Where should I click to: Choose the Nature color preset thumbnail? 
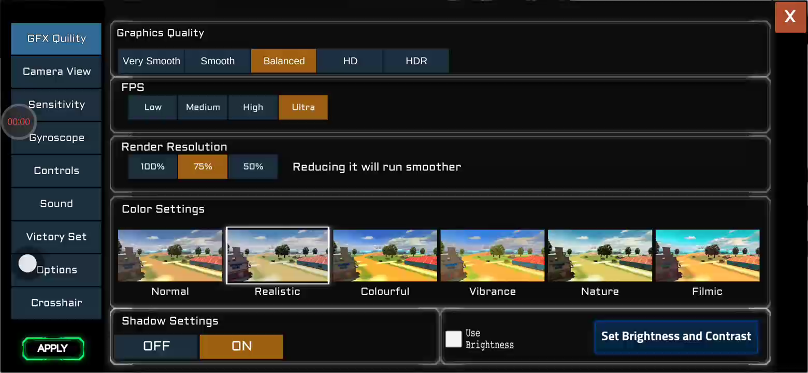tap(600, 256)
